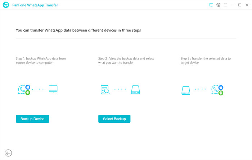
Task: Click the Select Backup button
Action: 114,119
